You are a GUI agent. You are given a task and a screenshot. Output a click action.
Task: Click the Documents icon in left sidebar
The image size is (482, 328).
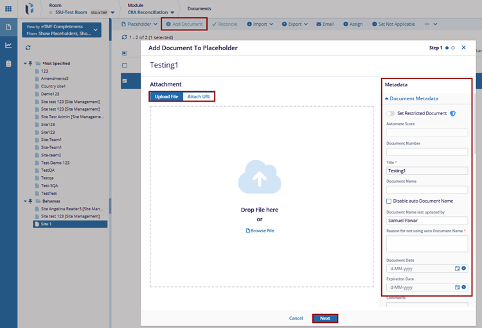tap(8, 27)
